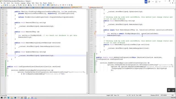Click the Redo toolbar icon
Screen dimensions: 176x99
(26, 5)
